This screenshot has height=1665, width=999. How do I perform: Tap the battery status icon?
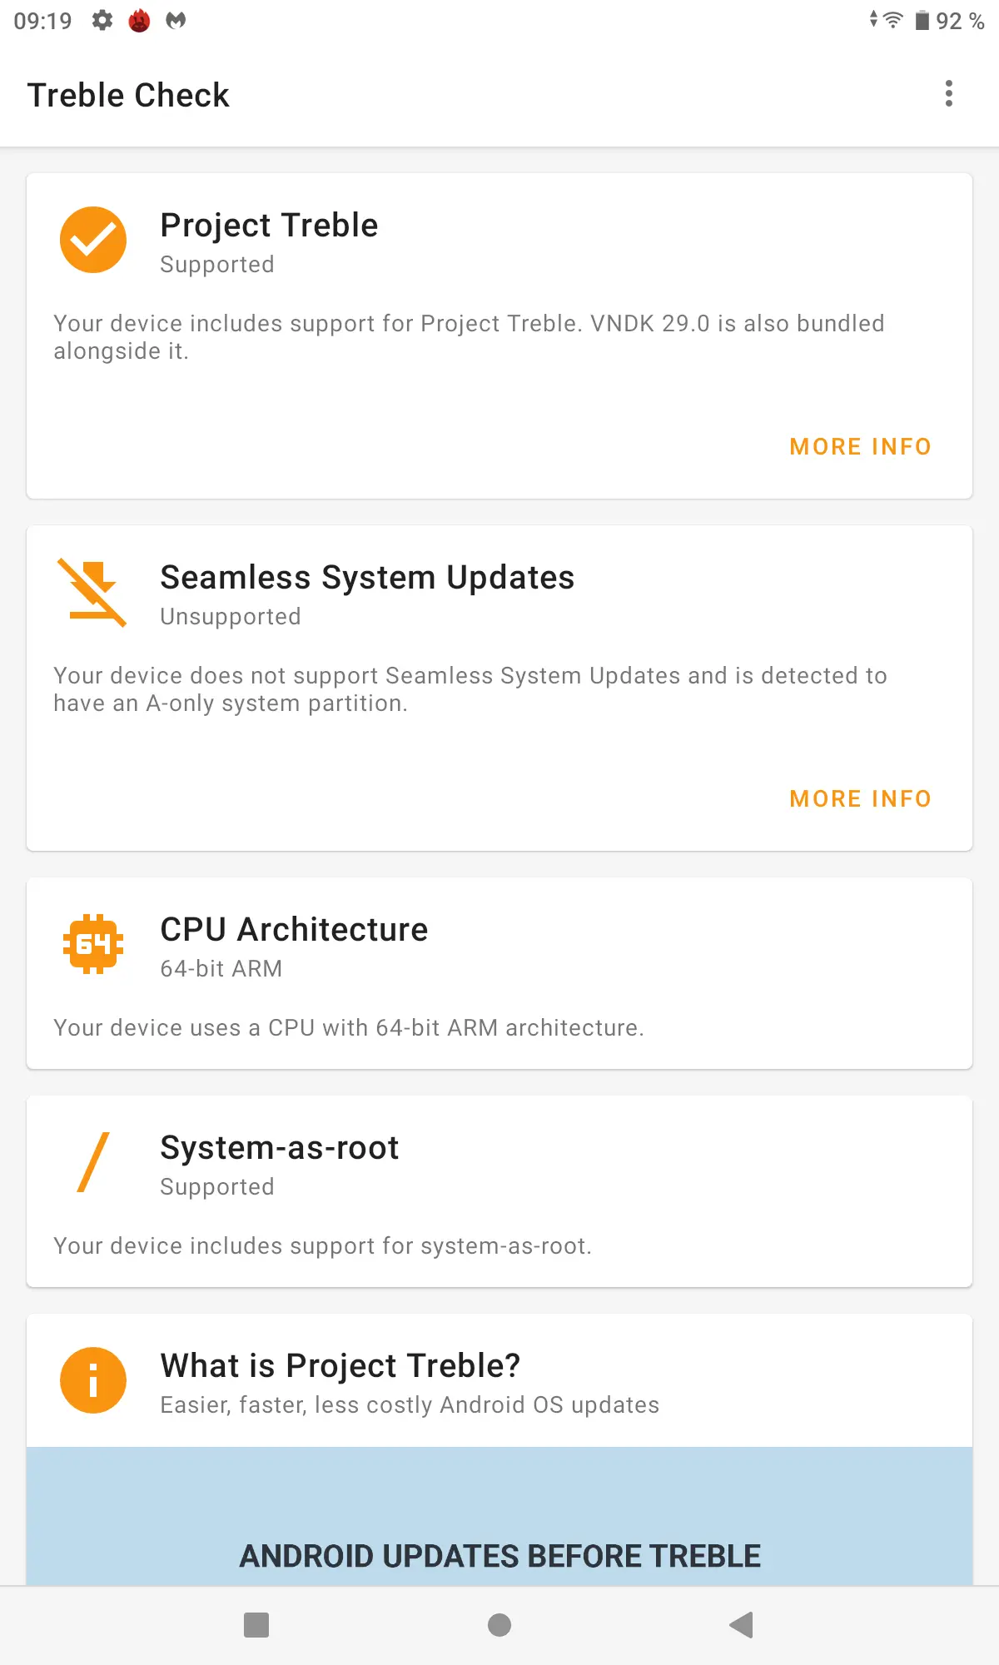point(922,20)
